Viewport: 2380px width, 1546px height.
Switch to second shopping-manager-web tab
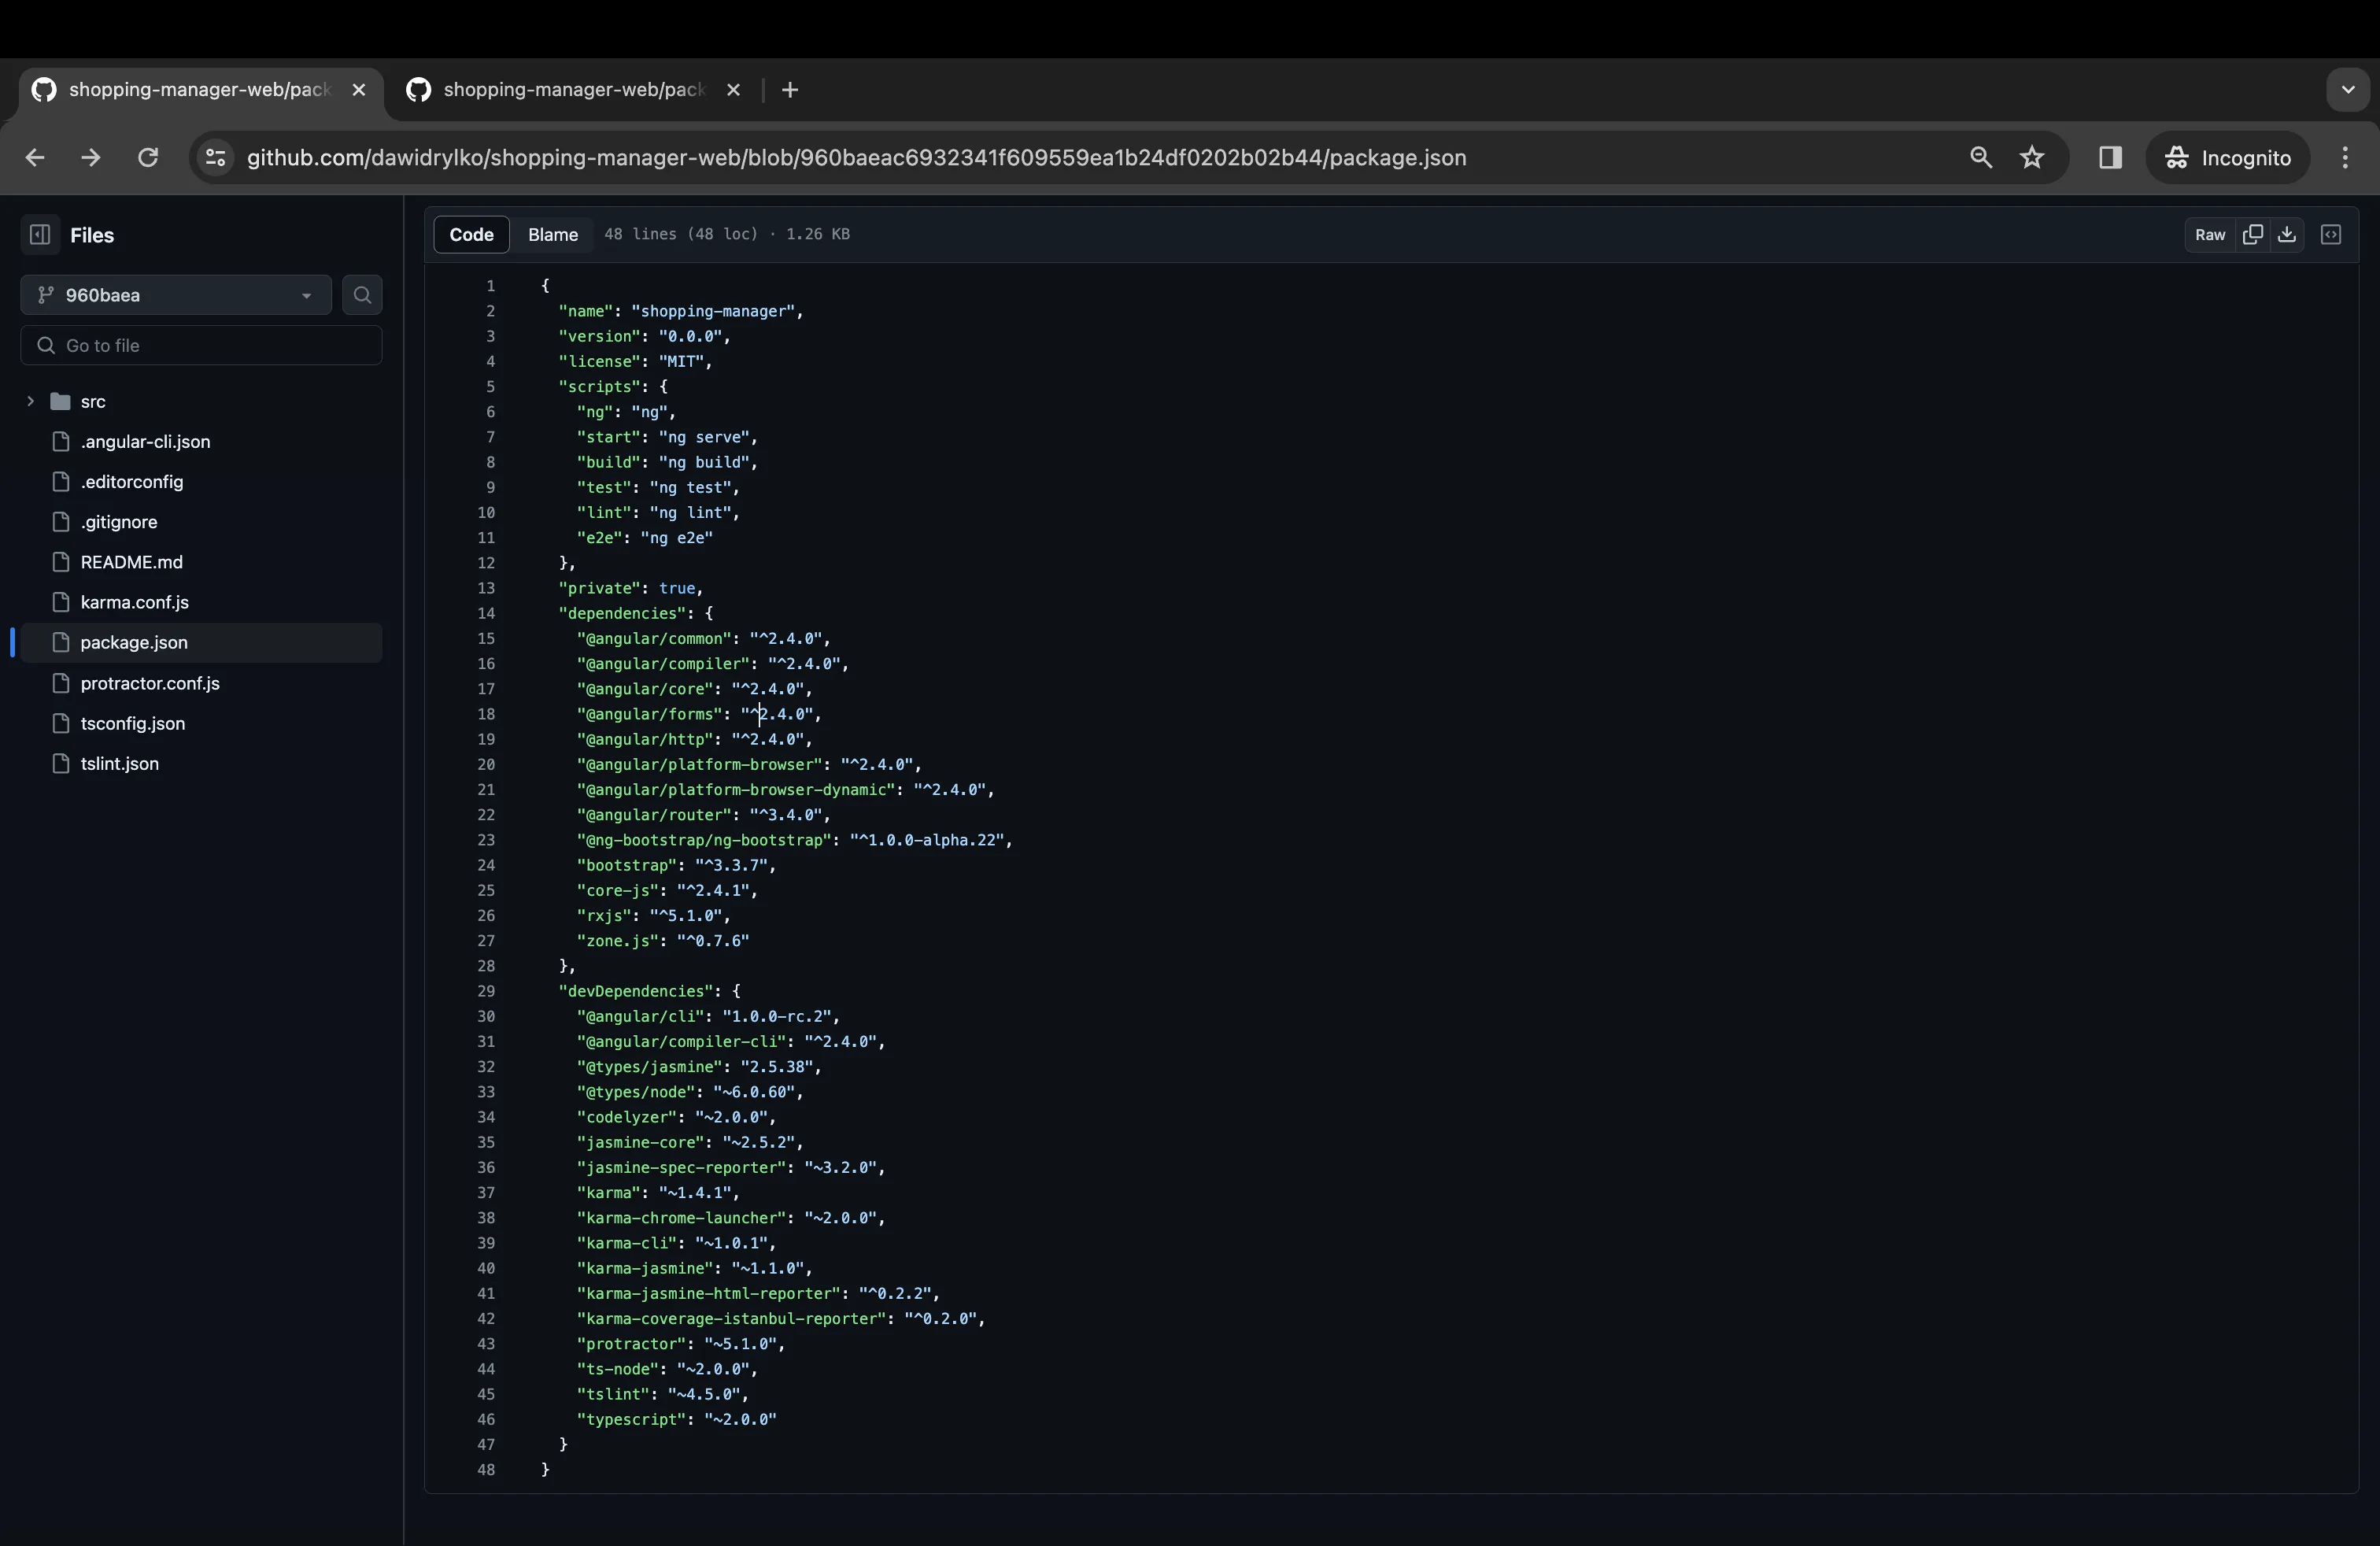point(575,90)
